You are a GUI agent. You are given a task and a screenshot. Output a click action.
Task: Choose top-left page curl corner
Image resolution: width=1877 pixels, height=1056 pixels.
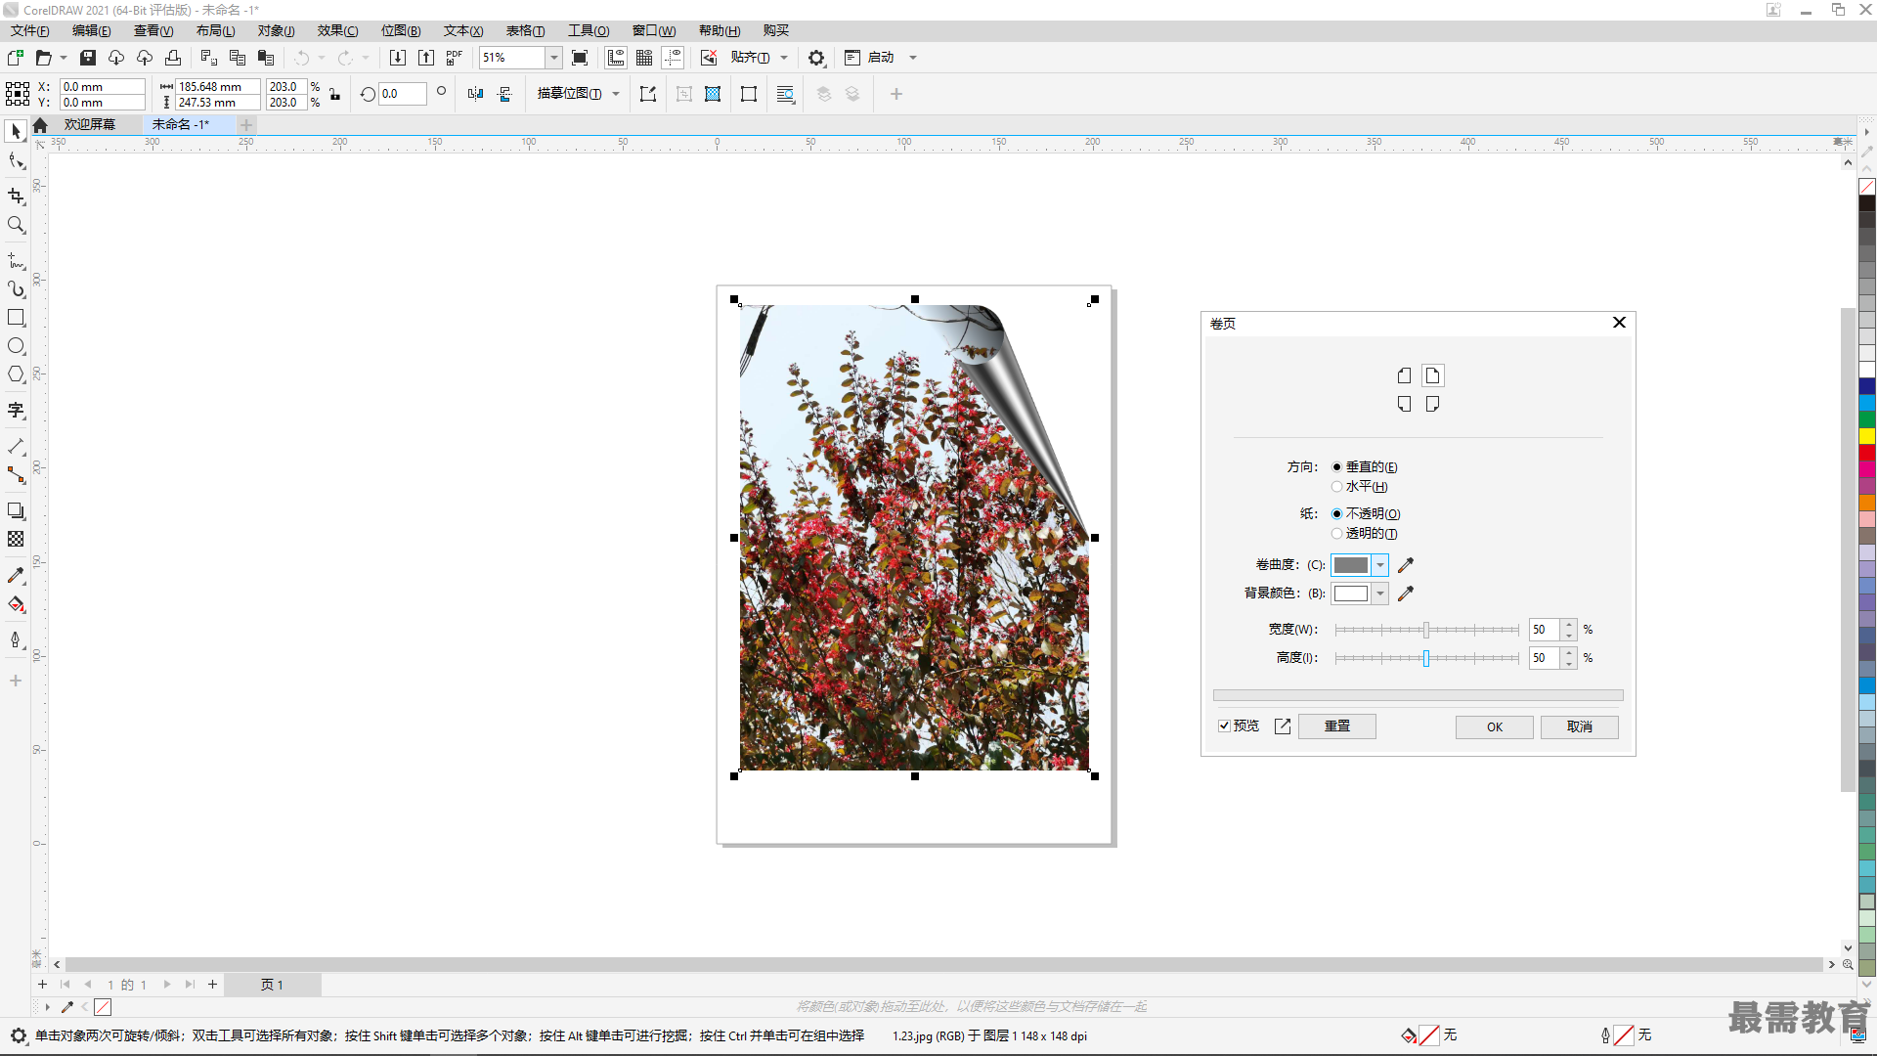[1405, 375]
